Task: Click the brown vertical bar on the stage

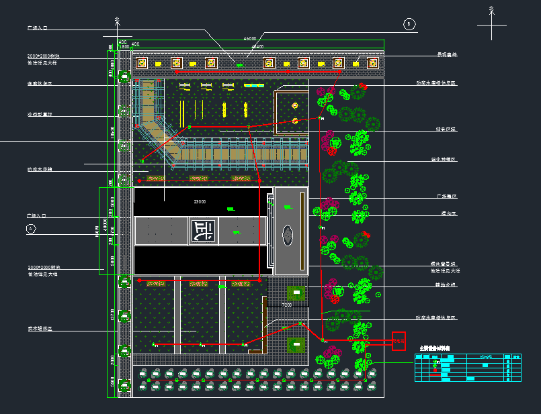Action: 302,231
